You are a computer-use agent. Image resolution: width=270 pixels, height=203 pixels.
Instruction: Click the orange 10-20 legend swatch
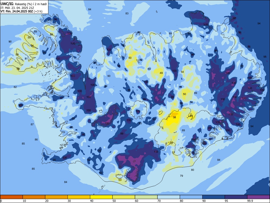pyautogui.click(x=34, y=197)
